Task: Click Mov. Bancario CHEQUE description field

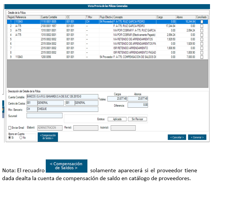Action: pos(68,109)
